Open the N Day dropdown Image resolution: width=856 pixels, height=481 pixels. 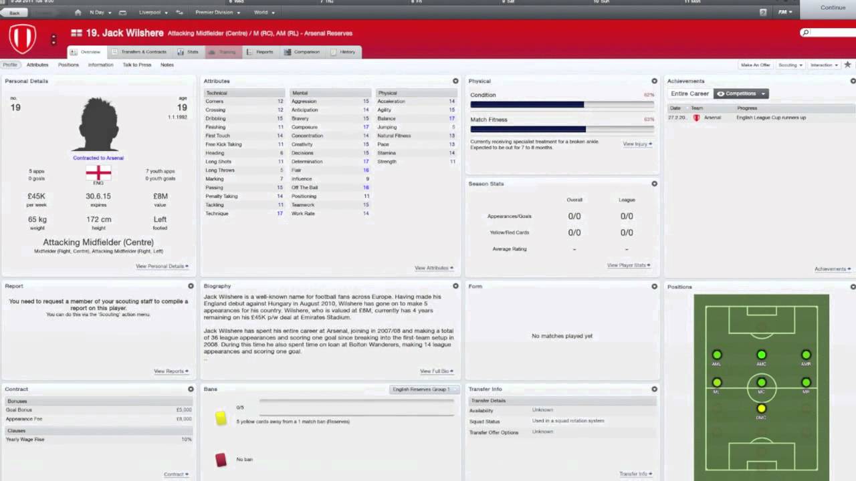click(x=100, y=12)
